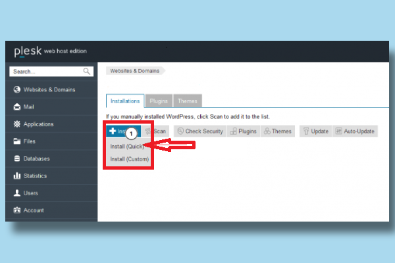Click the Websites & Domains breadcrumb

point(132,70)
